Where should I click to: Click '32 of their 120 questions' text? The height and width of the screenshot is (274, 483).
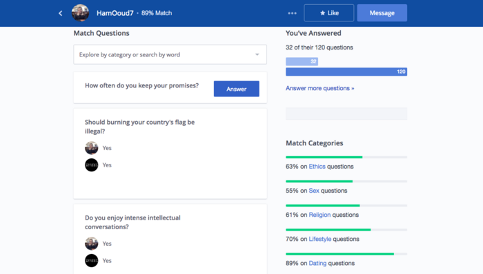319,48
